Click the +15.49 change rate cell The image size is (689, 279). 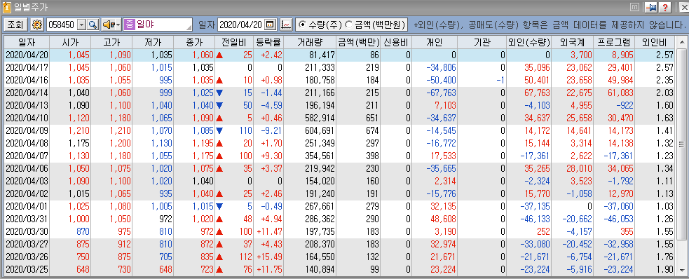[268, 257]
